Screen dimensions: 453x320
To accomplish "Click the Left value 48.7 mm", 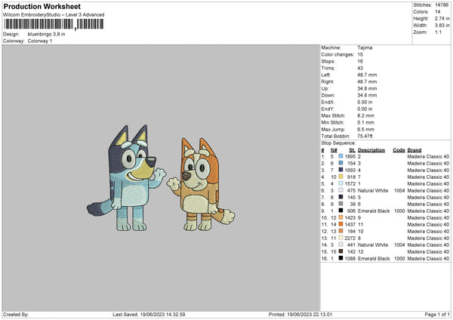I will tap(367, 75).
